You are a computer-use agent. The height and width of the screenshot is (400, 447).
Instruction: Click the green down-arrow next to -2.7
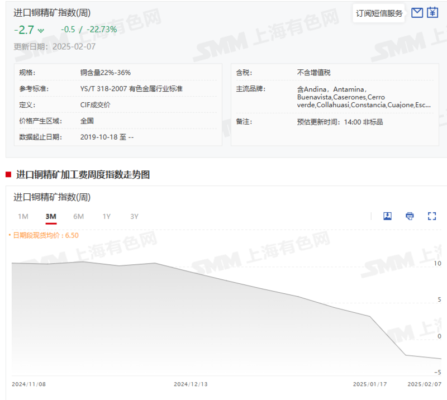tap(41, 31)
